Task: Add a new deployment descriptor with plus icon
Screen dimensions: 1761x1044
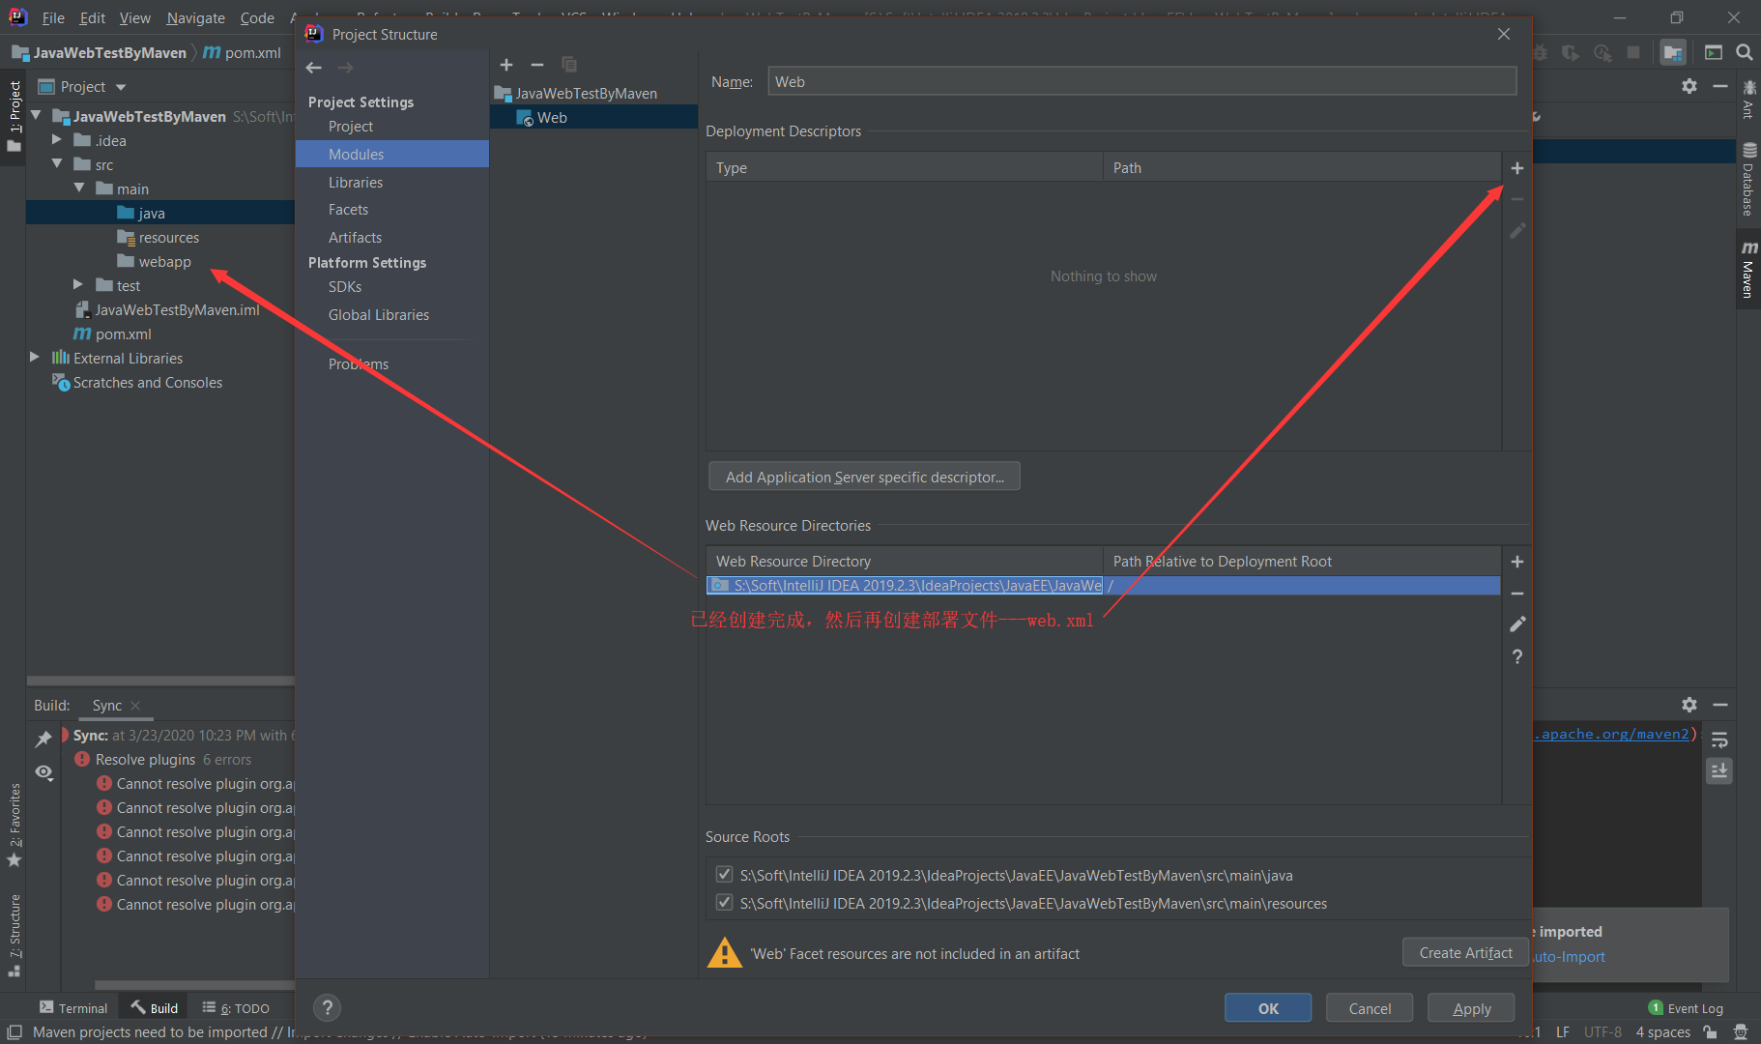Action: (x=1517, y=168)
